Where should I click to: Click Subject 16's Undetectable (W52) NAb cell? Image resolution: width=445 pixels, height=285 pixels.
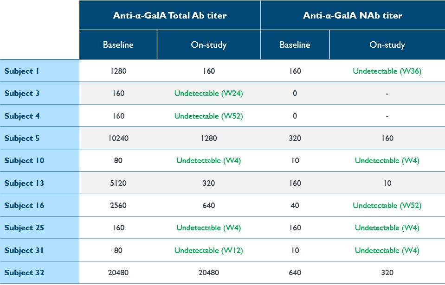(387, 205)
